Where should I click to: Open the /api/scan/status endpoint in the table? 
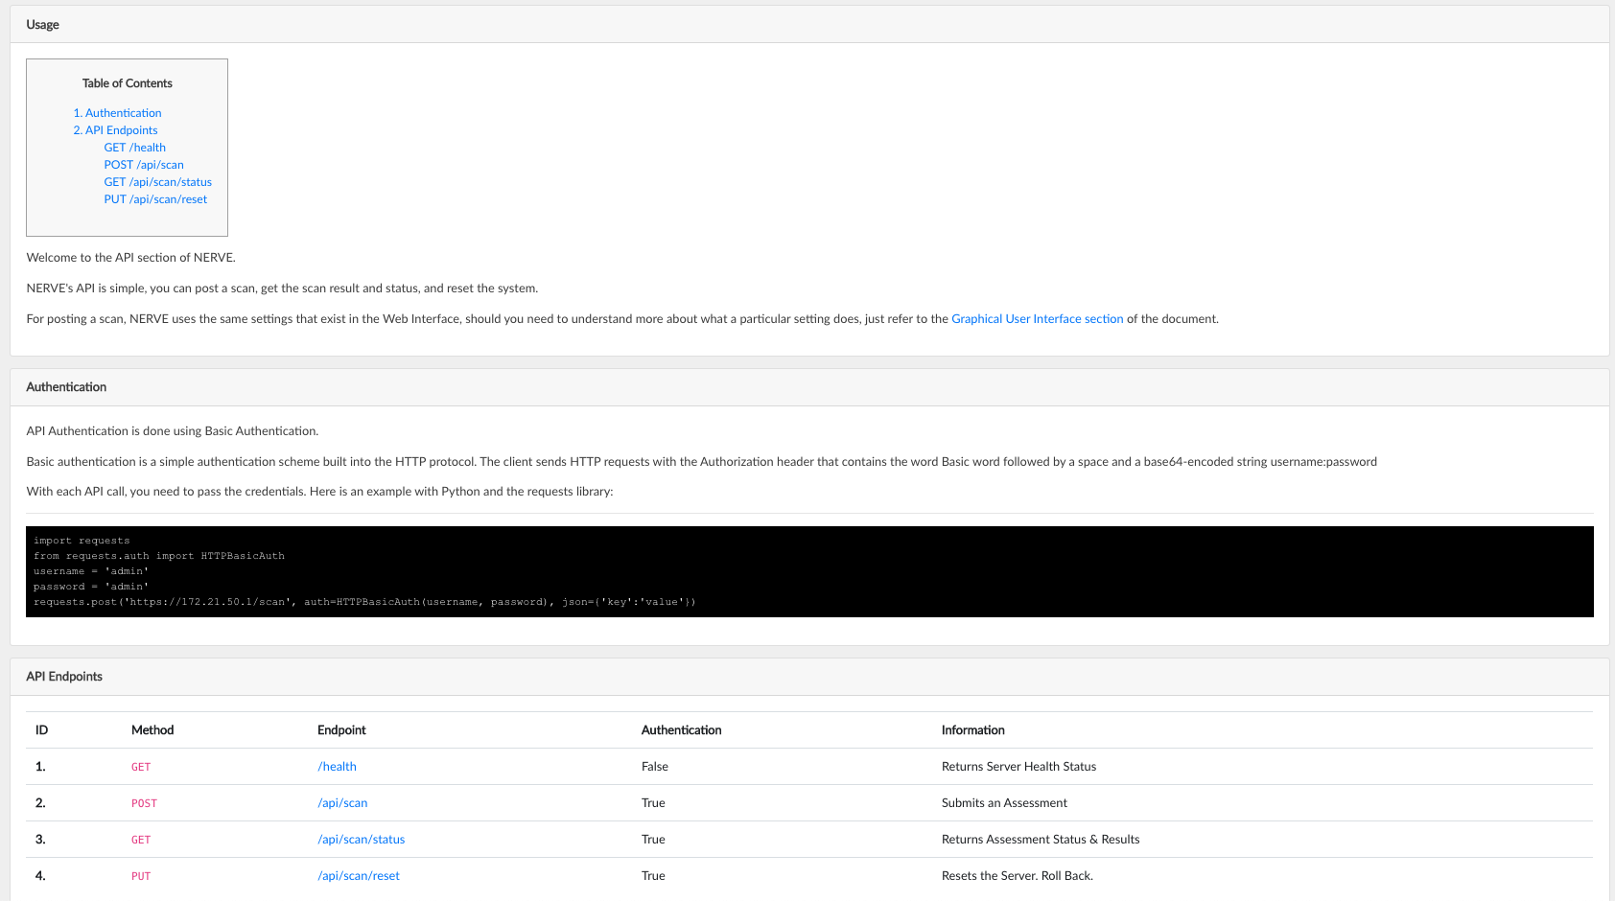[361, 840]
